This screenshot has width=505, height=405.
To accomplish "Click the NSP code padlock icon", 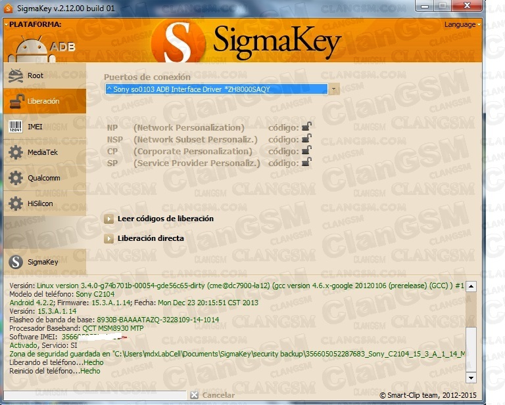I will pyautogui.click(x=306, y=139).
